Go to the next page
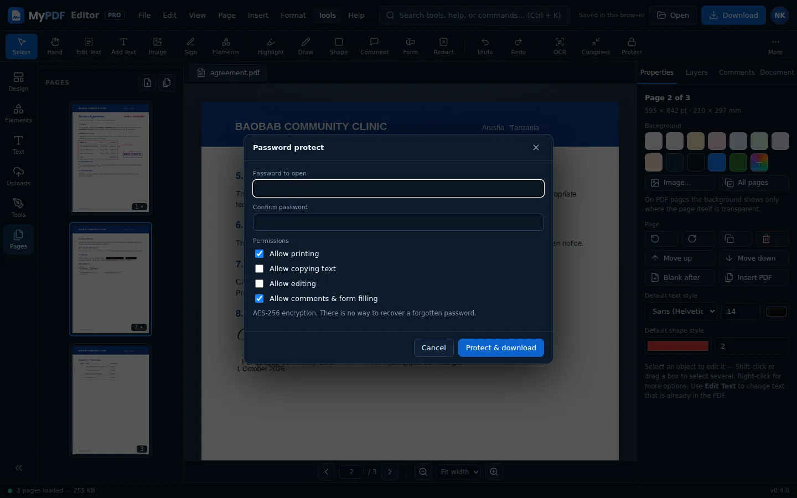This screenshot has height=498, width=797. (390, 472)
